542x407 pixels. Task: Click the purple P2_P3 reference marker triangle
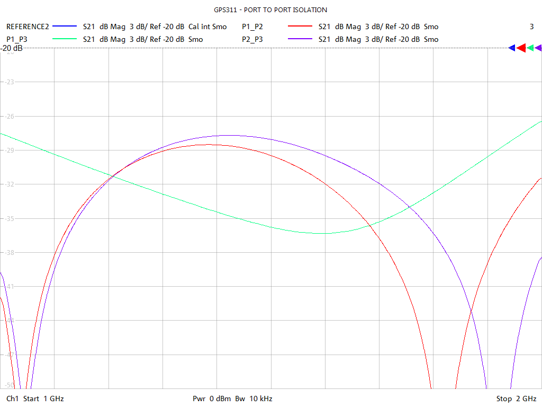click(x=538, y=48)
